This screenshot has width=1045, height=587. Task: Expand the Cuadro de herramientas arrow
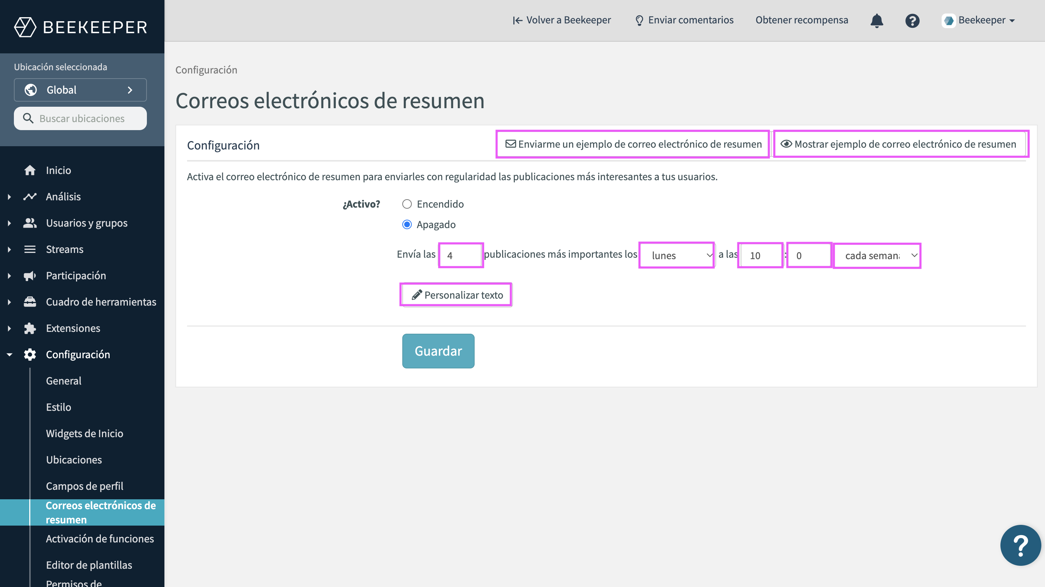[x=9, y=302]
